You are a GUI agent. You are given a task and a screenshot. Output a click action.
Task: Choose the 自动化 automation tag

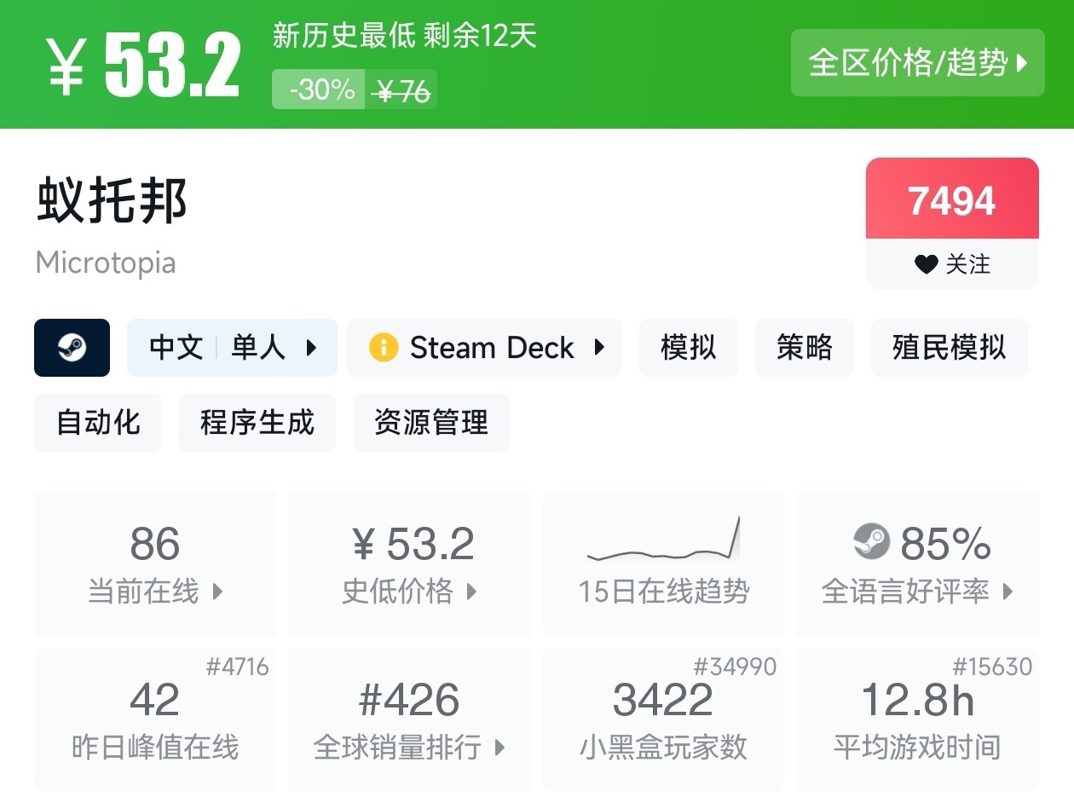coord(98,423)
